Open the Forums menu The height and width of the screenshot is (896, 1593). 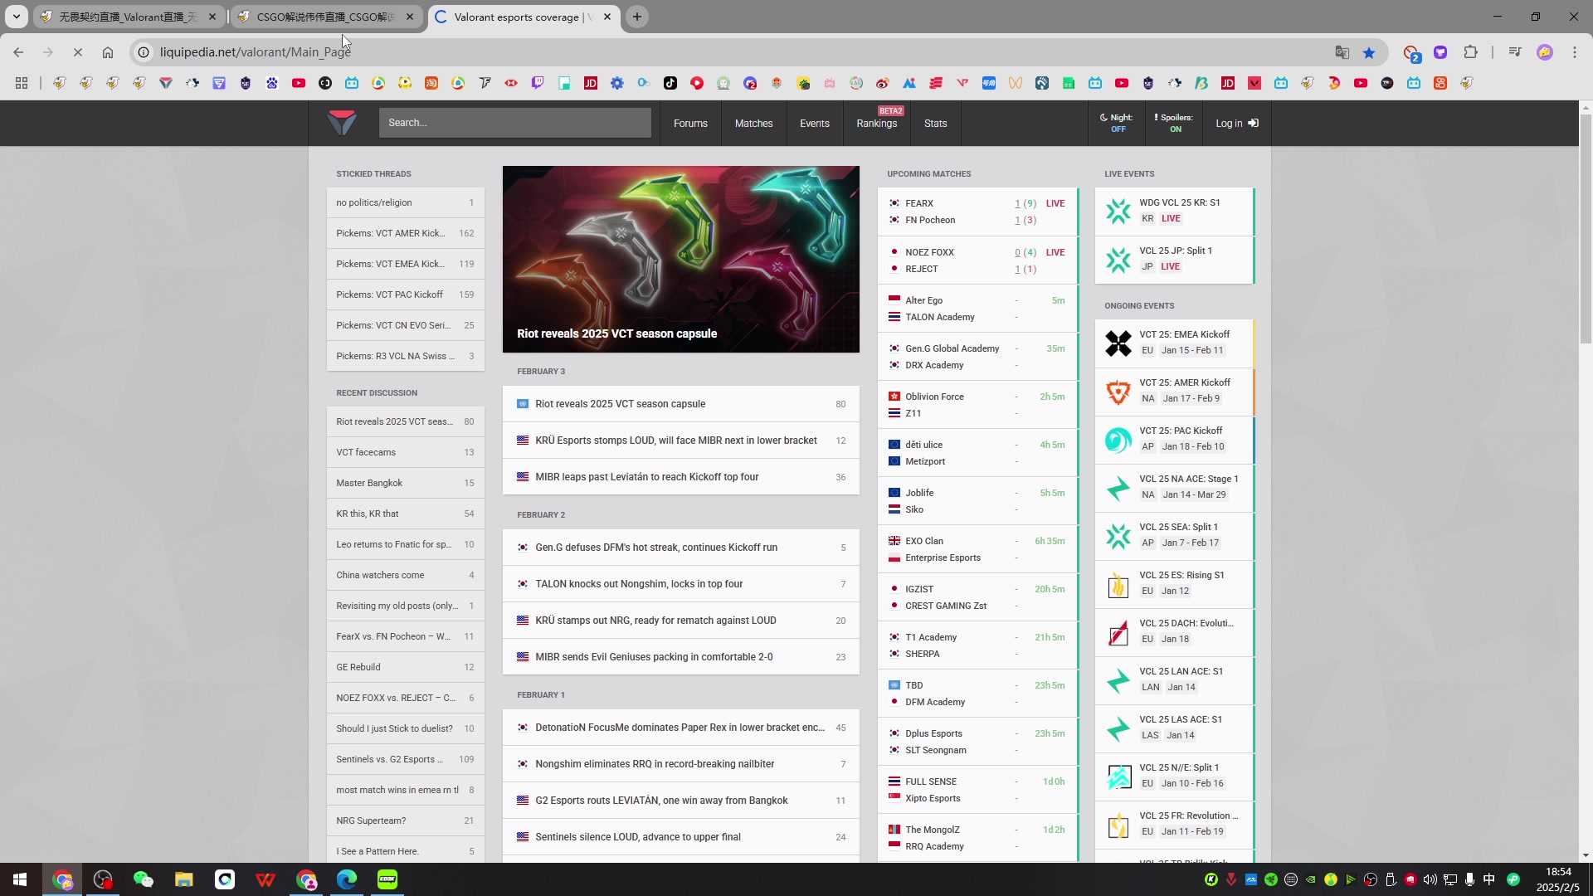(x=690, y=124)
